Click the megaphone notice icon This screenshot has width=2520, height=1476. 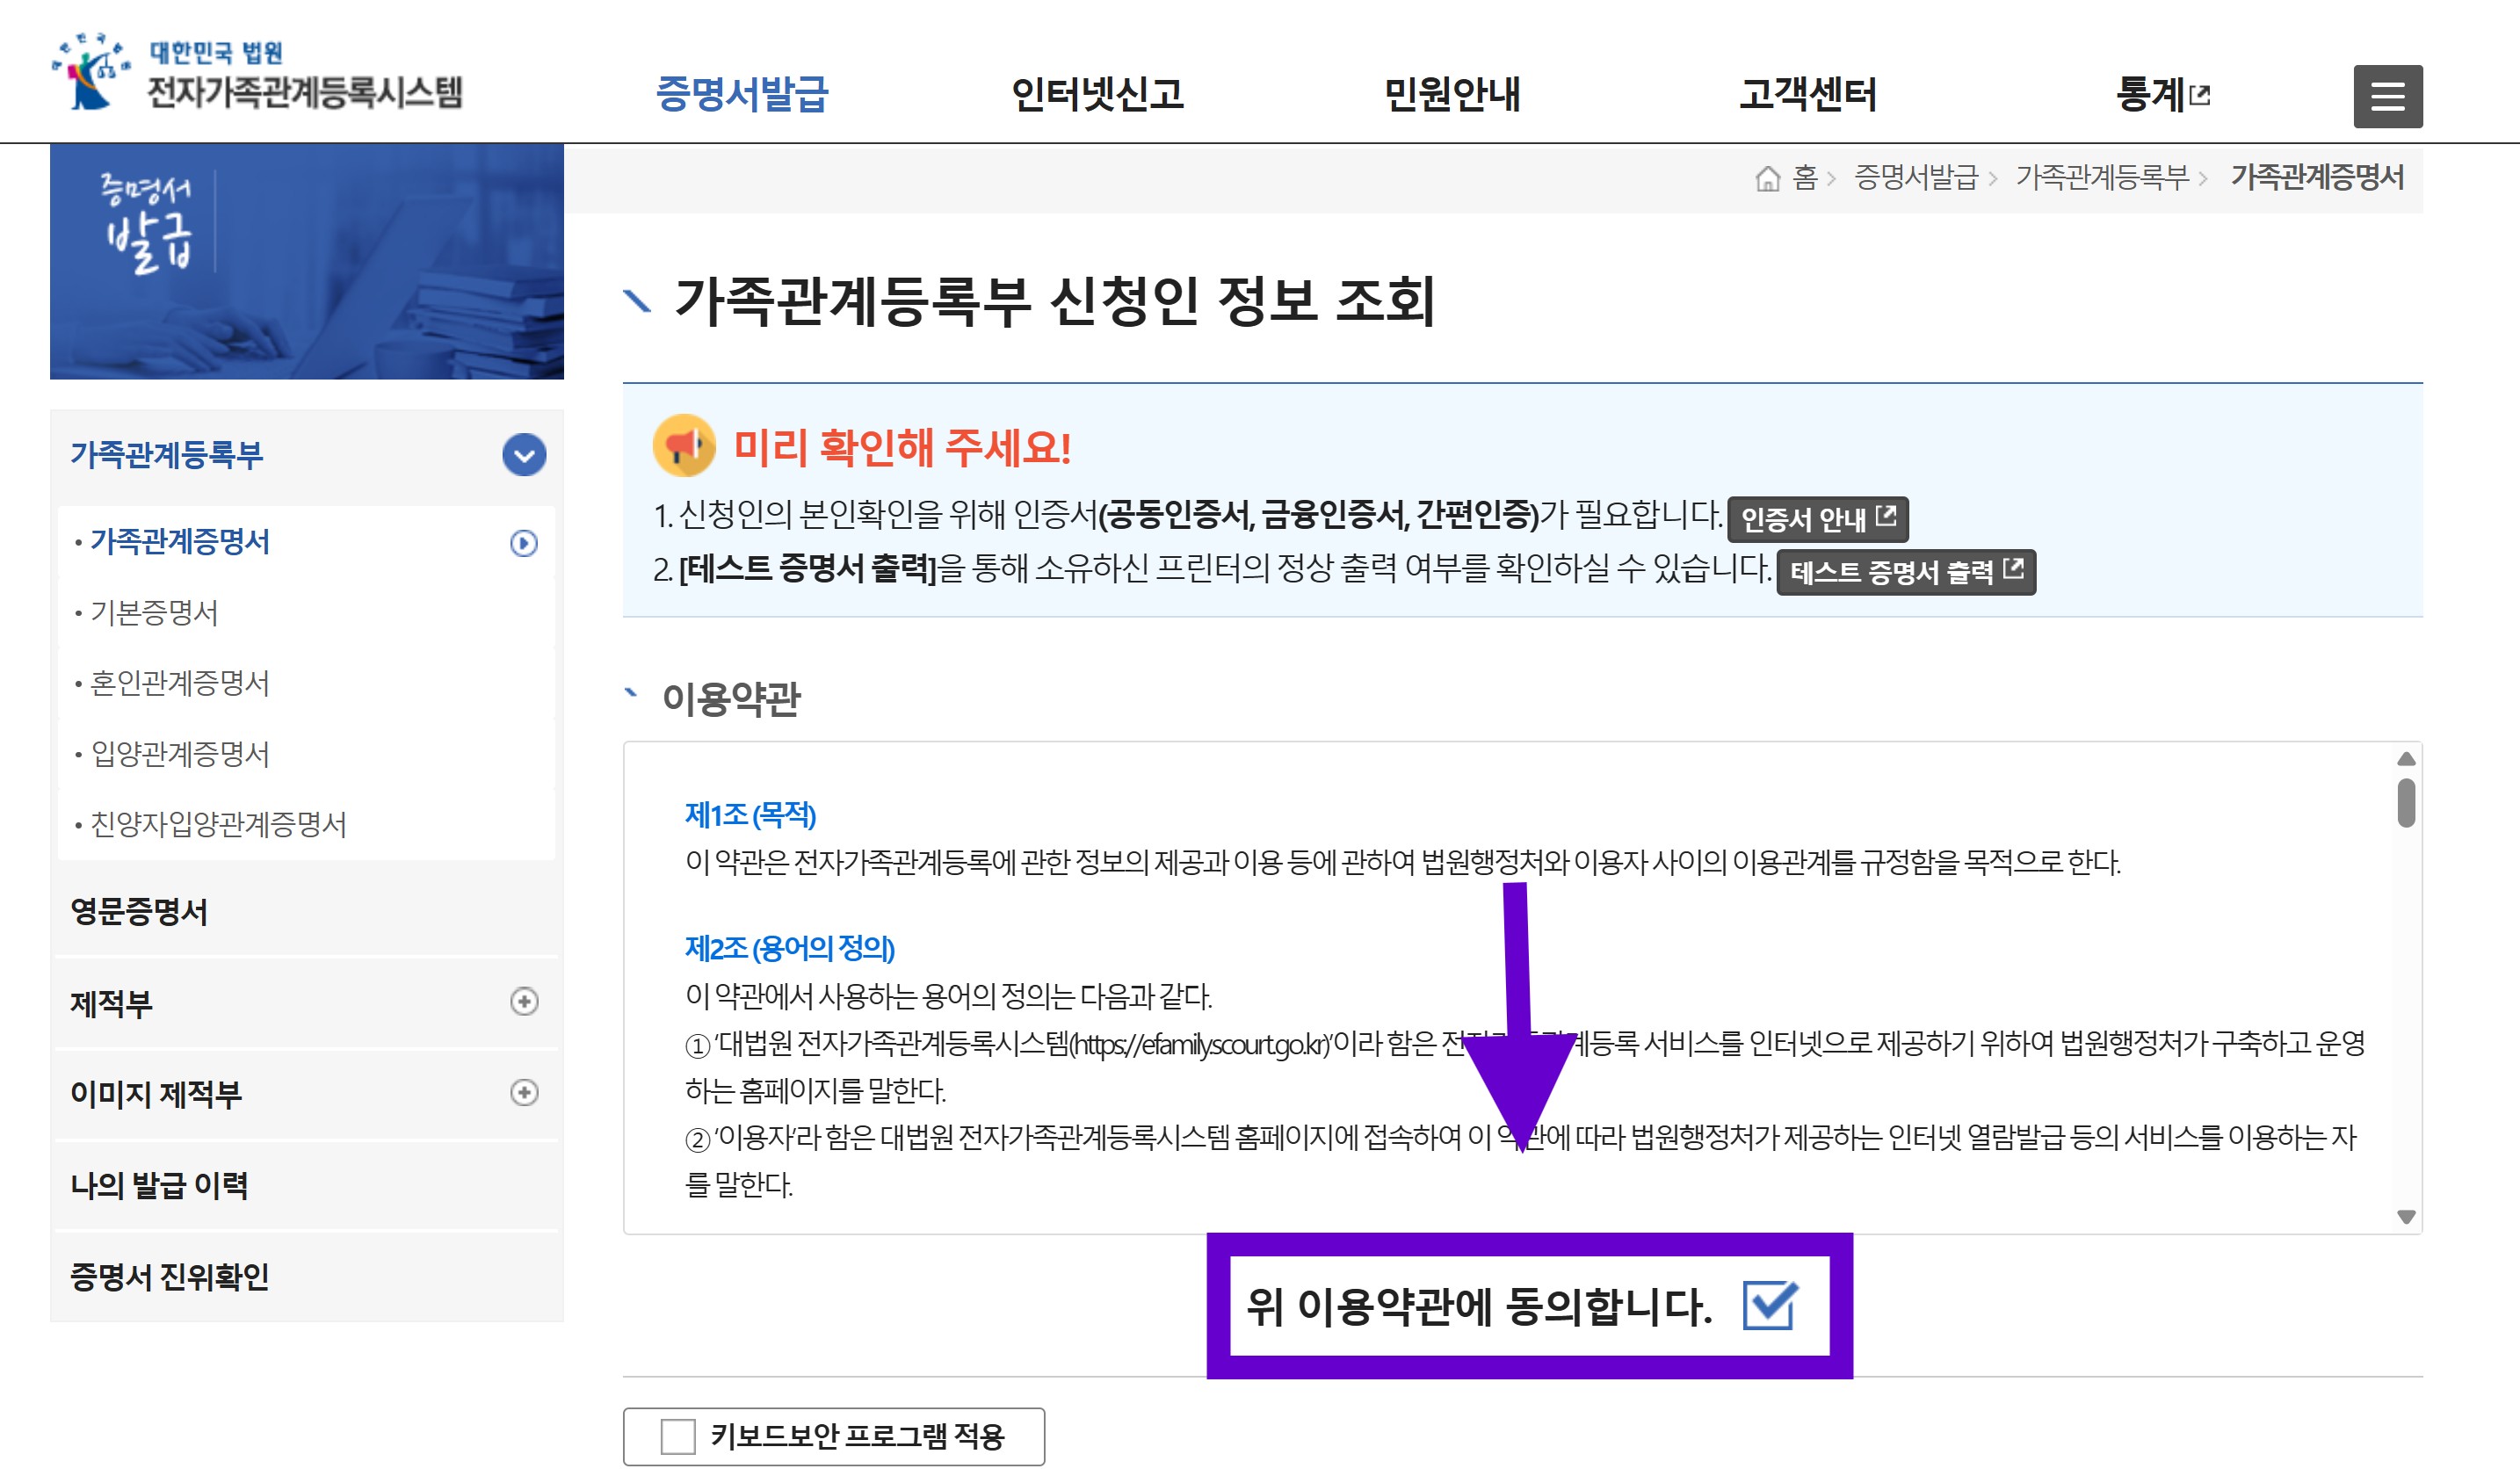click(x=684, y=446)
